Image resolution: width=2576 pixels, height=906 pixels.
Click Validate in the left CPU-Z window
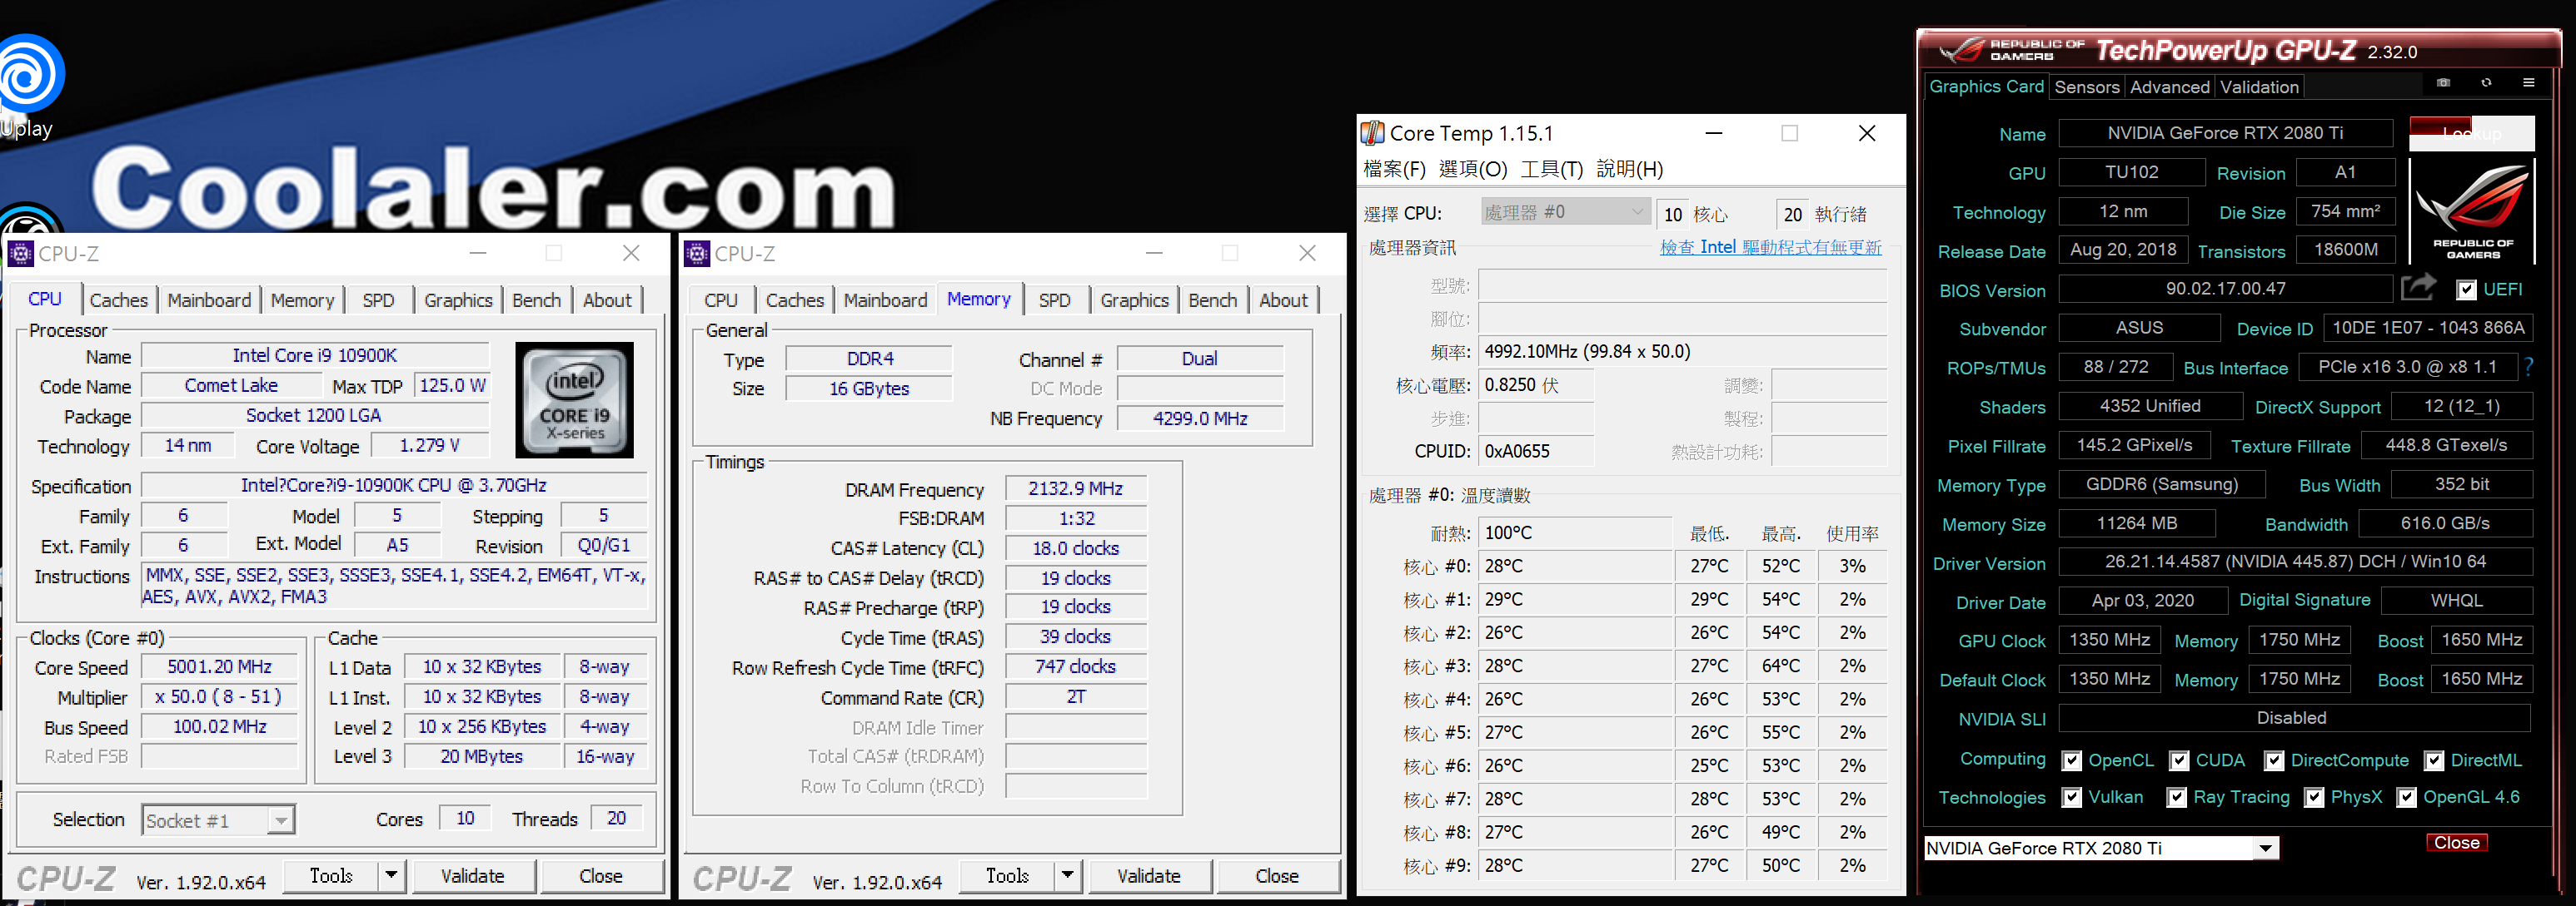click(x=472, y=875)
